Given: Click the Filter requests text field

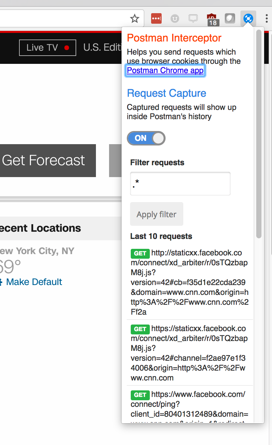Looking at the screenshot, I should tap(180, 184).
